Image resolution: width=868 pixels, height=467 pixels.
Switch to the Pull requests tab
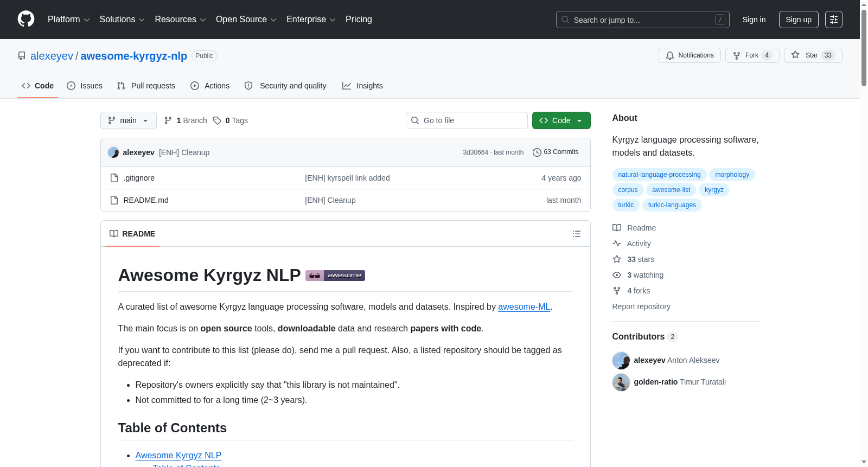(x=146, y=86)
